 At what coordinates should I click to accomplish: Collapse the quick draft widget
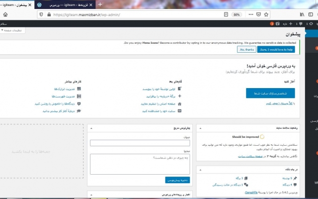91,128
